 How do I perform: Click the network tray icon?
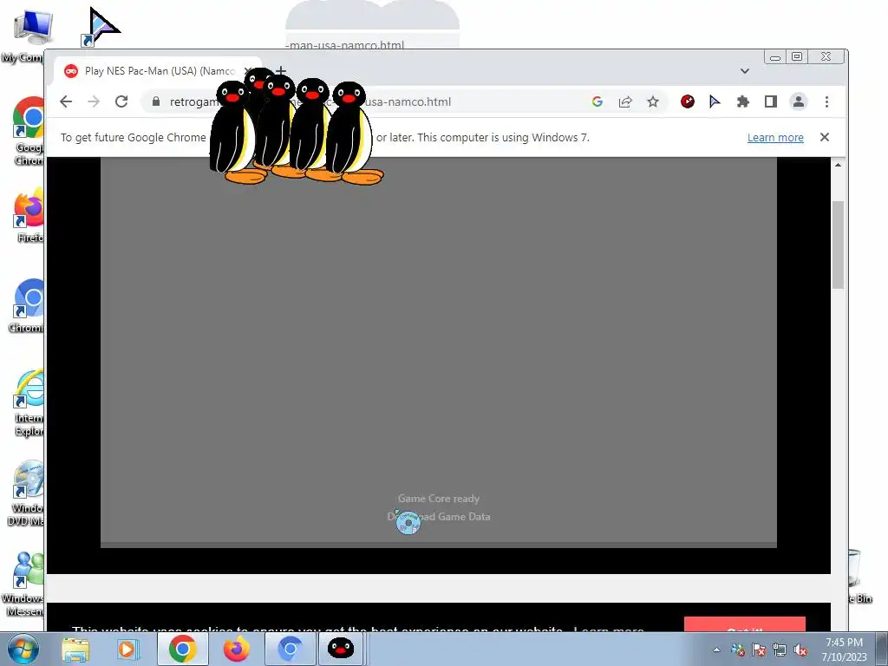tap(780, 650)
